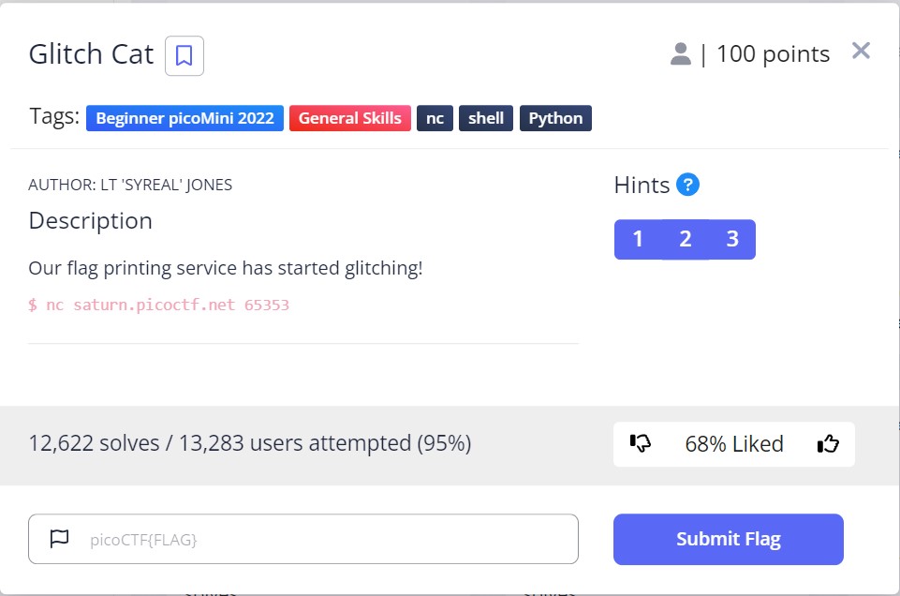Open the Hints help question mark
Screen dimensions: 900x596
pos(687,185)
